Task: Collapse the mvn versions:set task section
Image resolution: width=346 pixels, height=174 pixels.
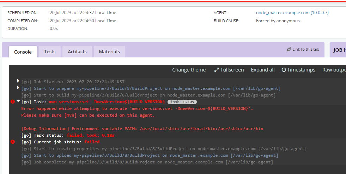Action: pyautogui.click(x=18, y=101)
